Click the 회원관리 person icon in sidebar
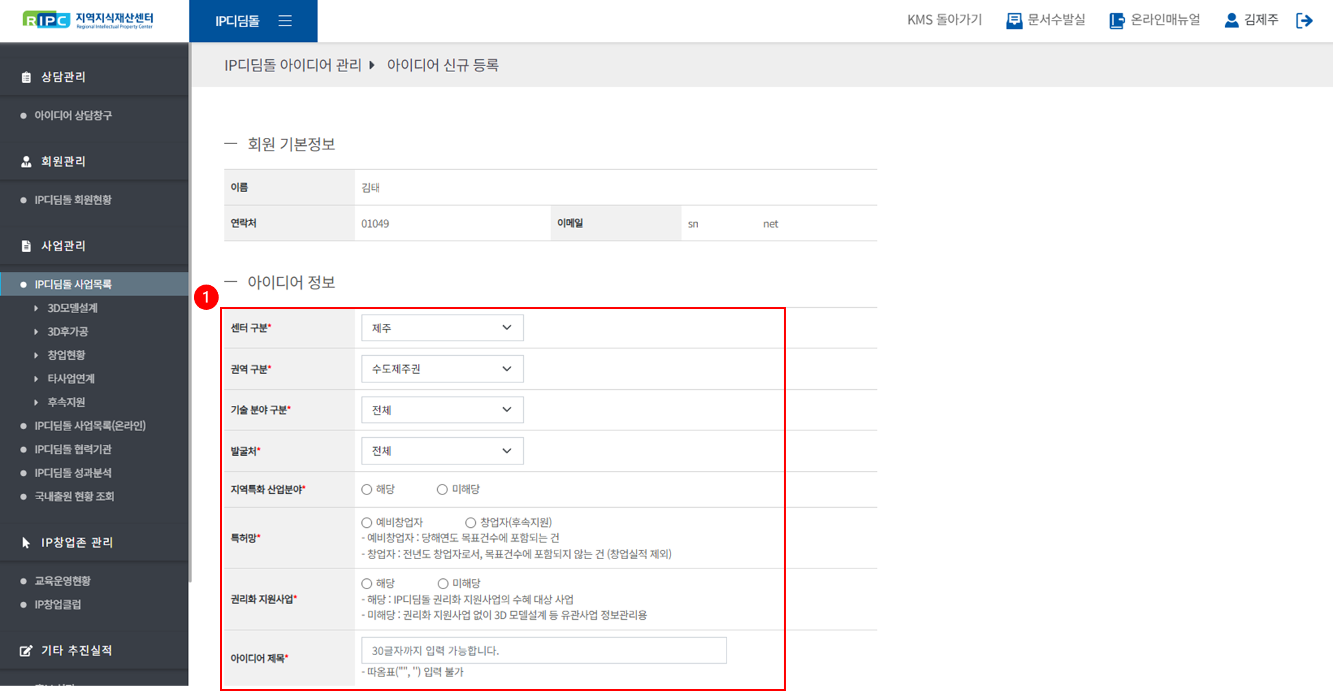This screenshot has height=691, width=1333. click(26, 162)
